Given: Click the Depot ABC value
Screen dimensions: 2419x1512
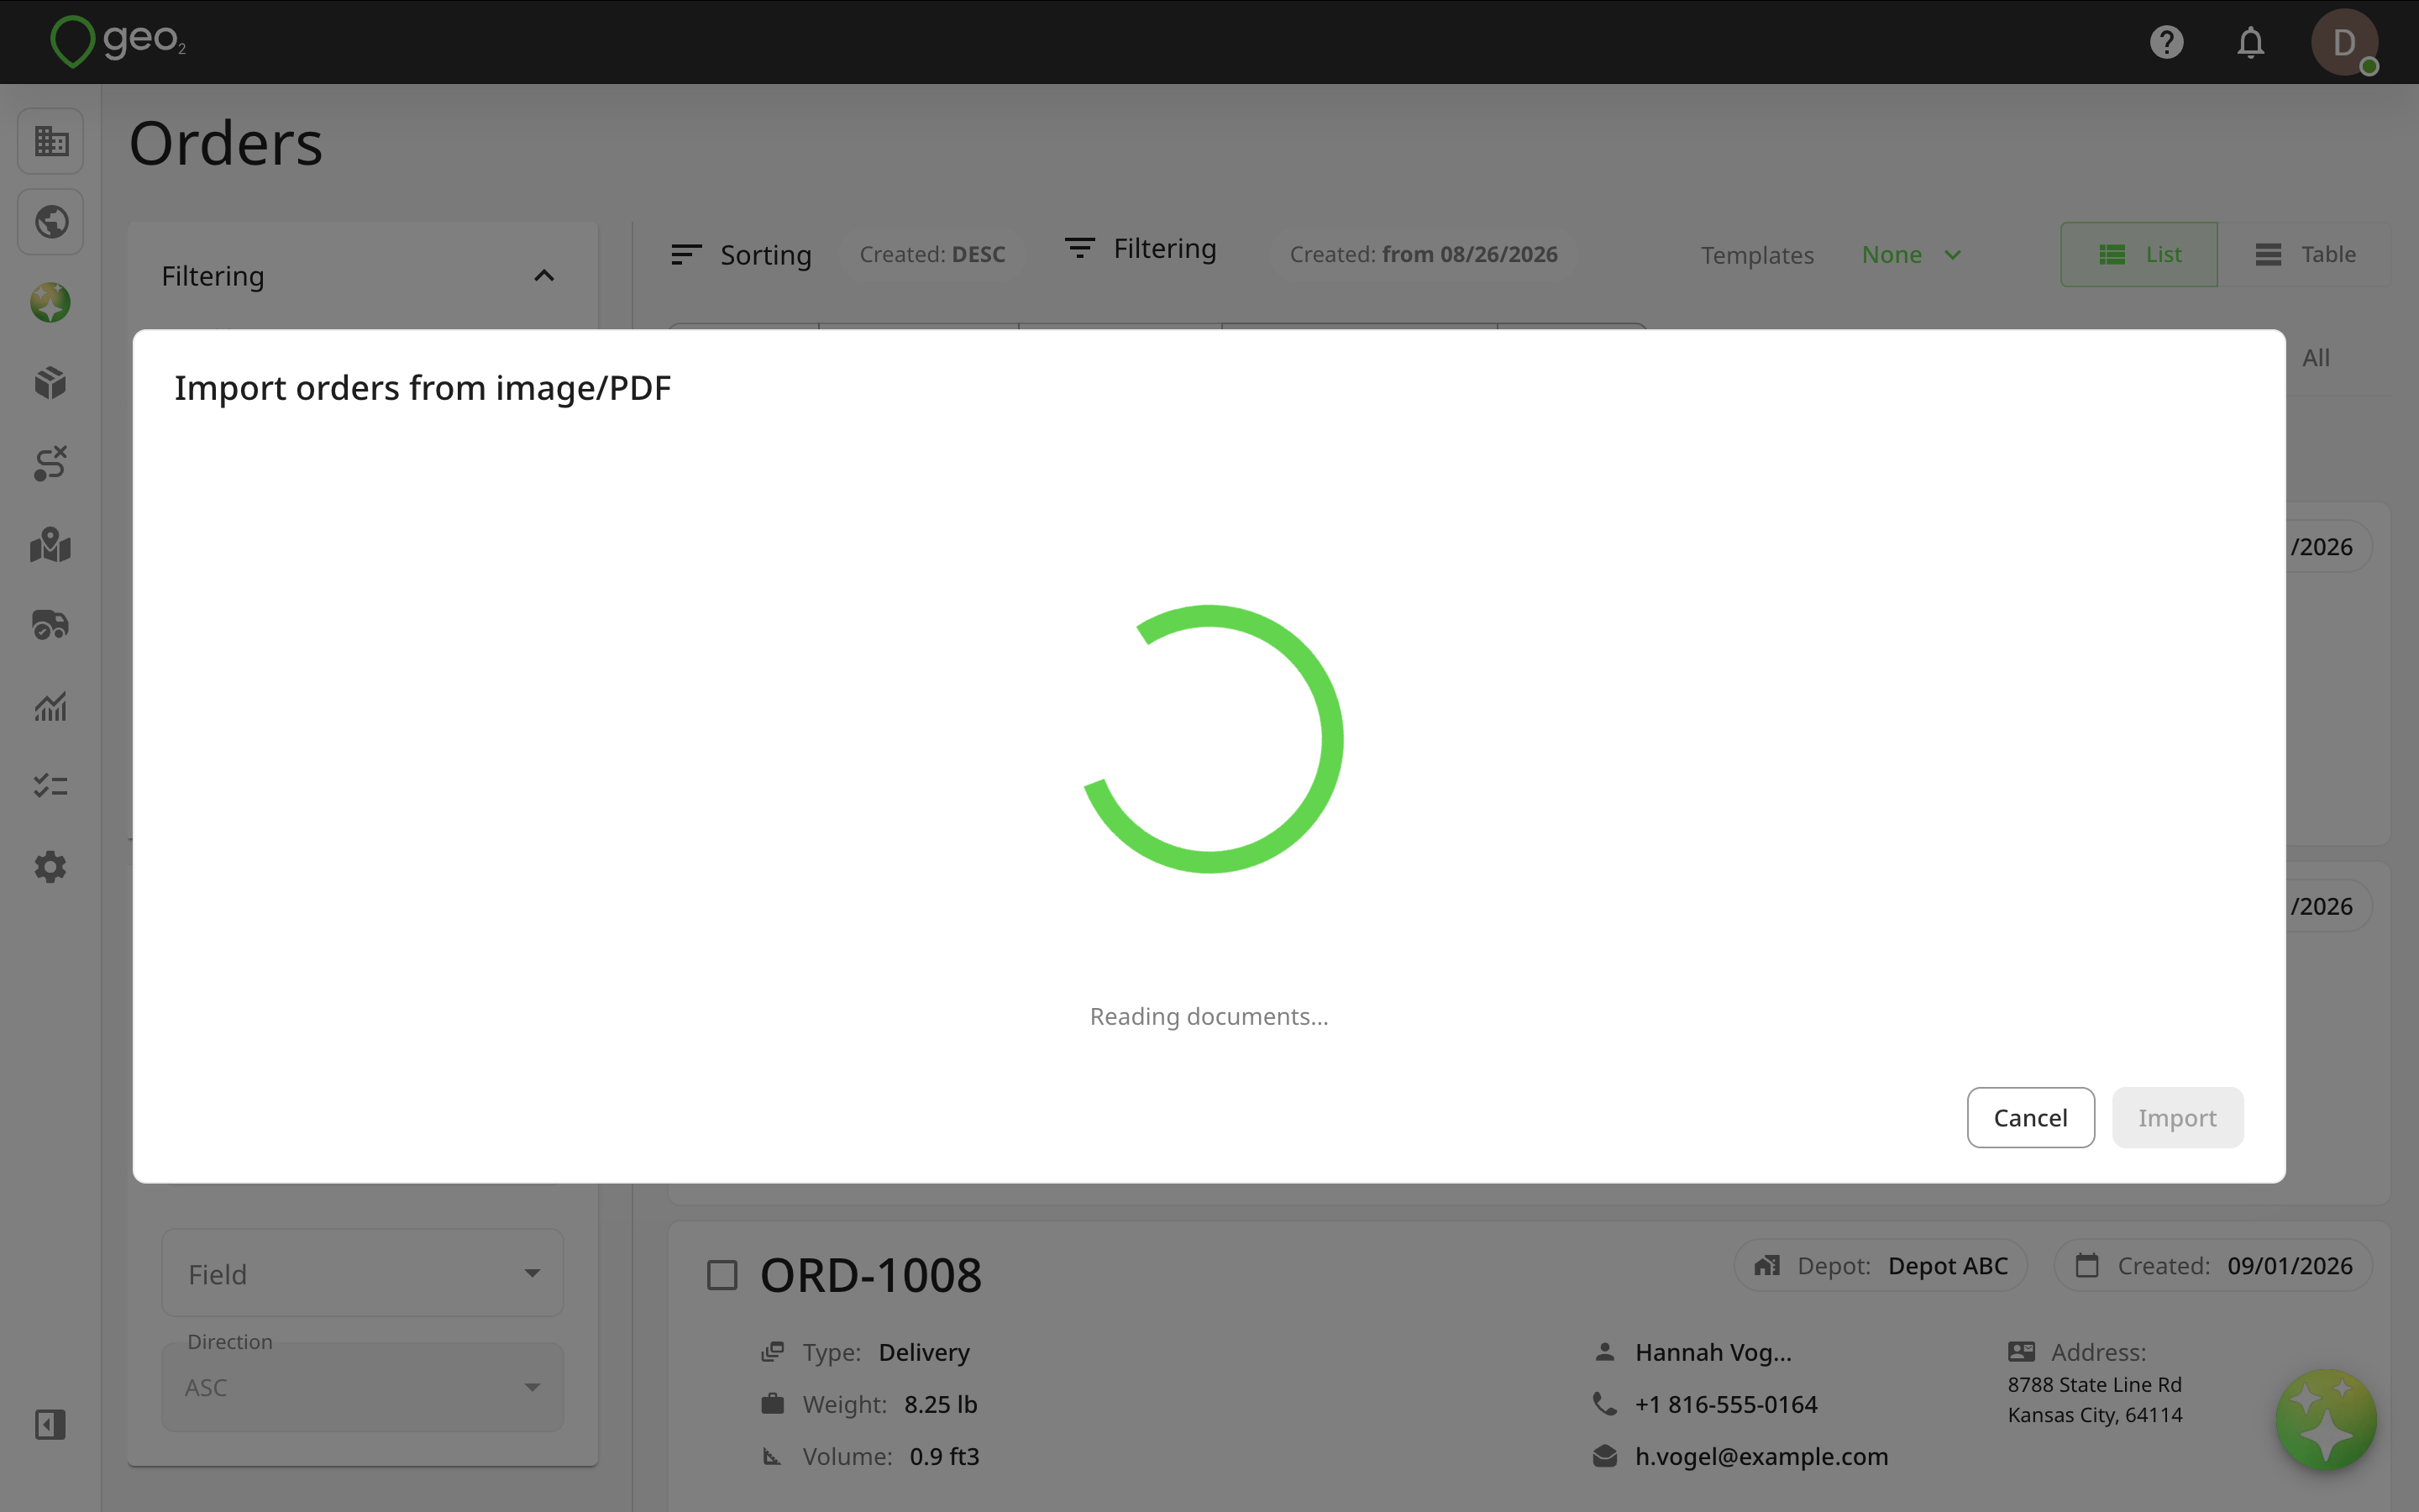Looking at the screenshot, I should point(1947,1265).
